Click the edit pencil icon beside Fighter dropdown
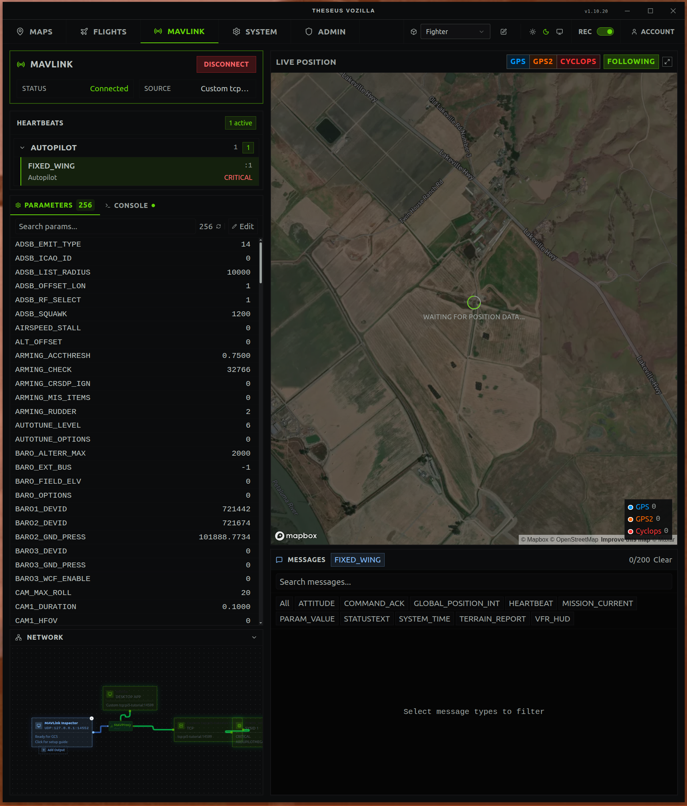Image resolution: width=687 pixels, height=806 pixels. click(x=503, y=32)
